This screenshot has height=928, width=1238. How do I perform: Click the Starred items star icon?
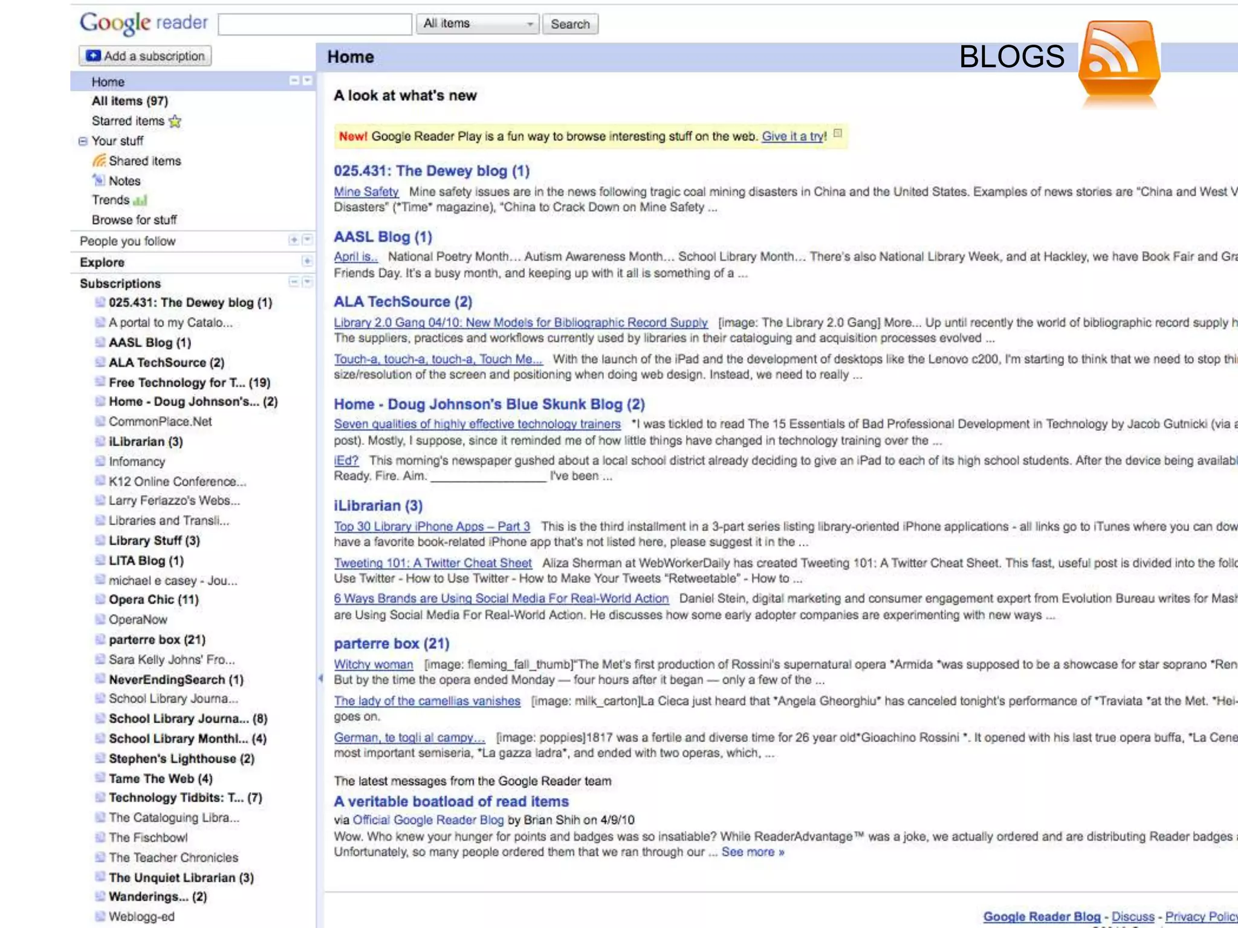click(175, 121)
